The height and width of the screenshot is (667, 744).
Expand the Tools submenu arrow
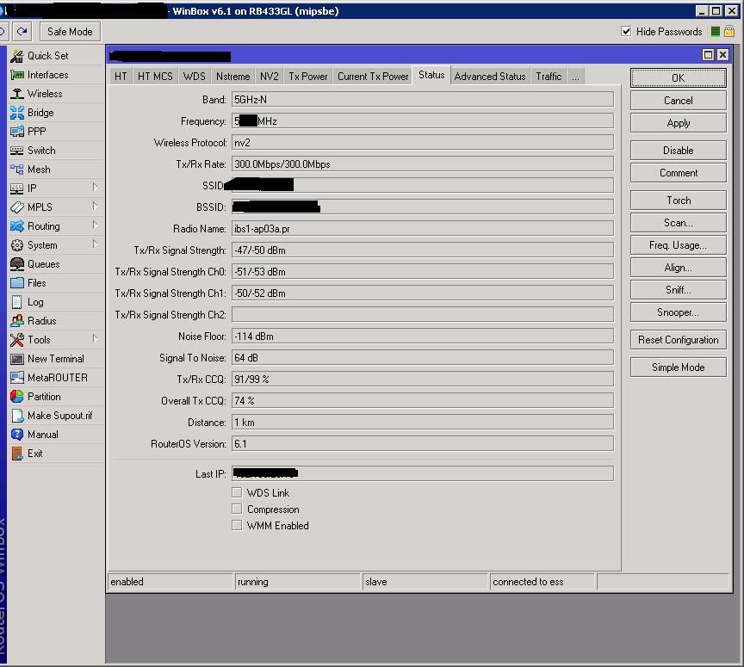coord(95,339)
